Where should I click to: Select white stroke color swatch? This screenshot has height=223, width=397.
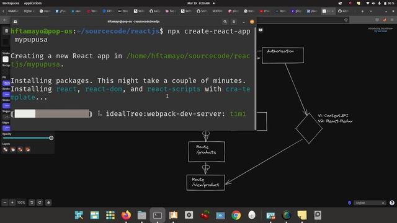6,59
